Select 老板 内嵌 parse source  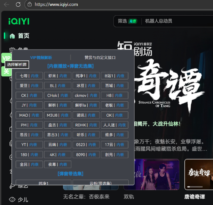click(x=115, y=105)
